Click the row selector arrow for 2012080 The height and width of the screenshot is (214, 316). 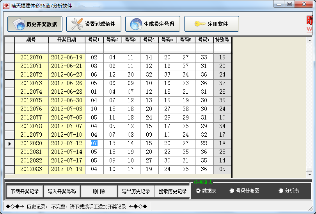pos(9,144)
